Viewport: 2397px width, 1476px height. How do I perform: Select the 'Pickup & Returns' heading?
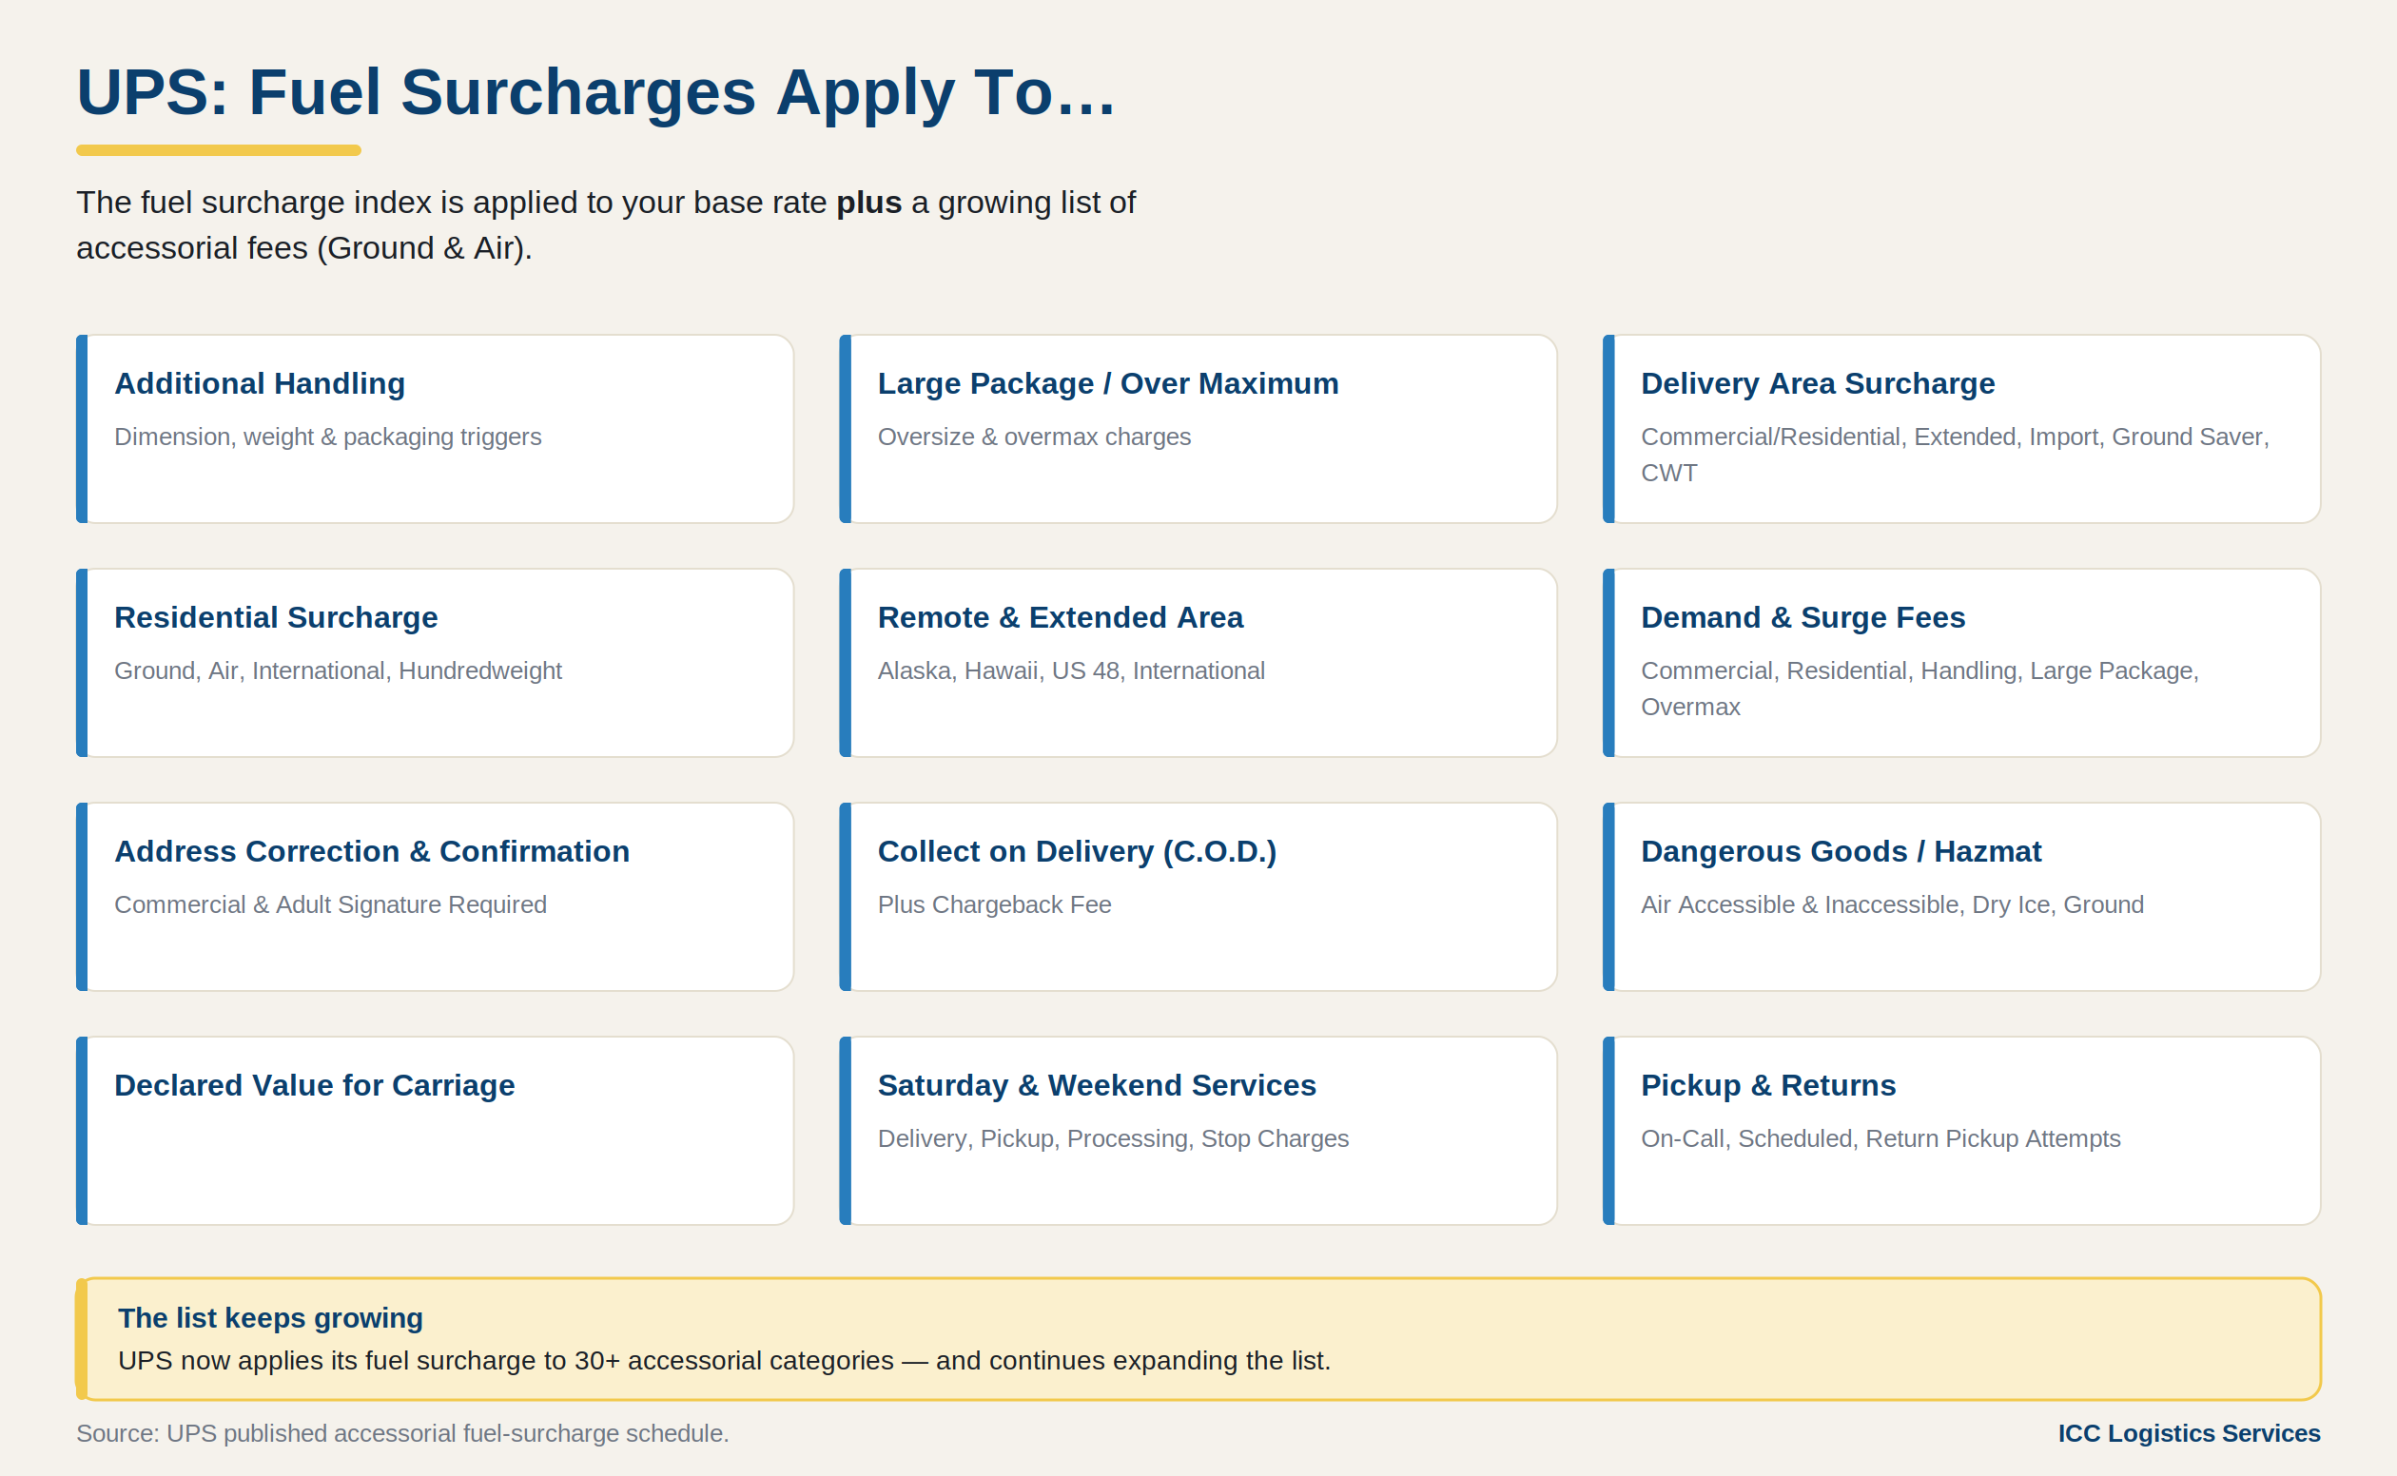click(1768, 1085)
